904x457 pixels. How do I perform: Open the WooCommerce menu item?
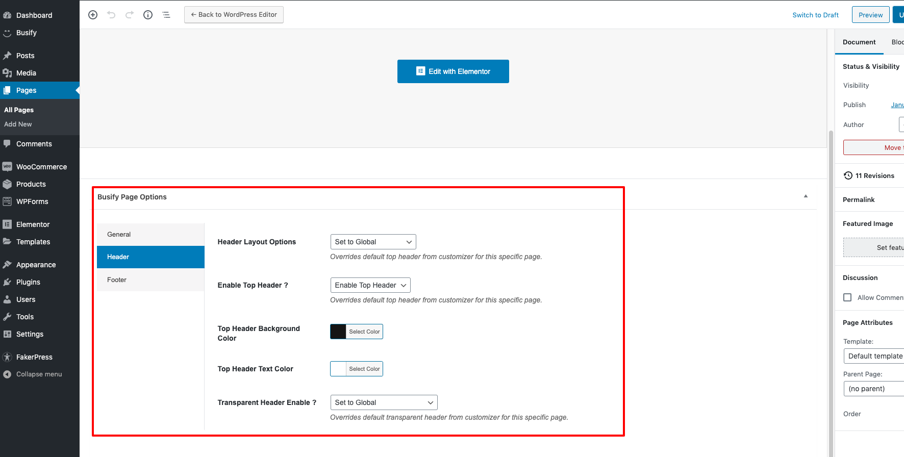(x=40, y=167)
